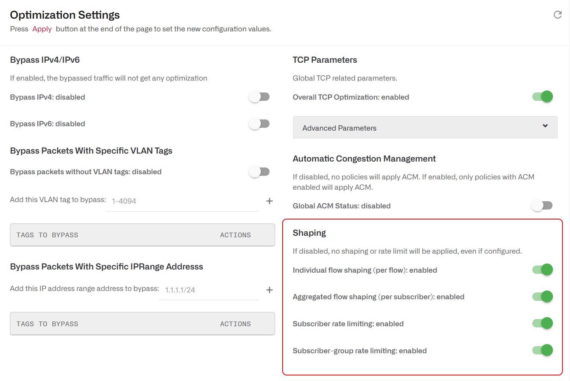This screenshot has height=381, width=570.
Task: Click the Shaping heading
Action: pos(309,233)
